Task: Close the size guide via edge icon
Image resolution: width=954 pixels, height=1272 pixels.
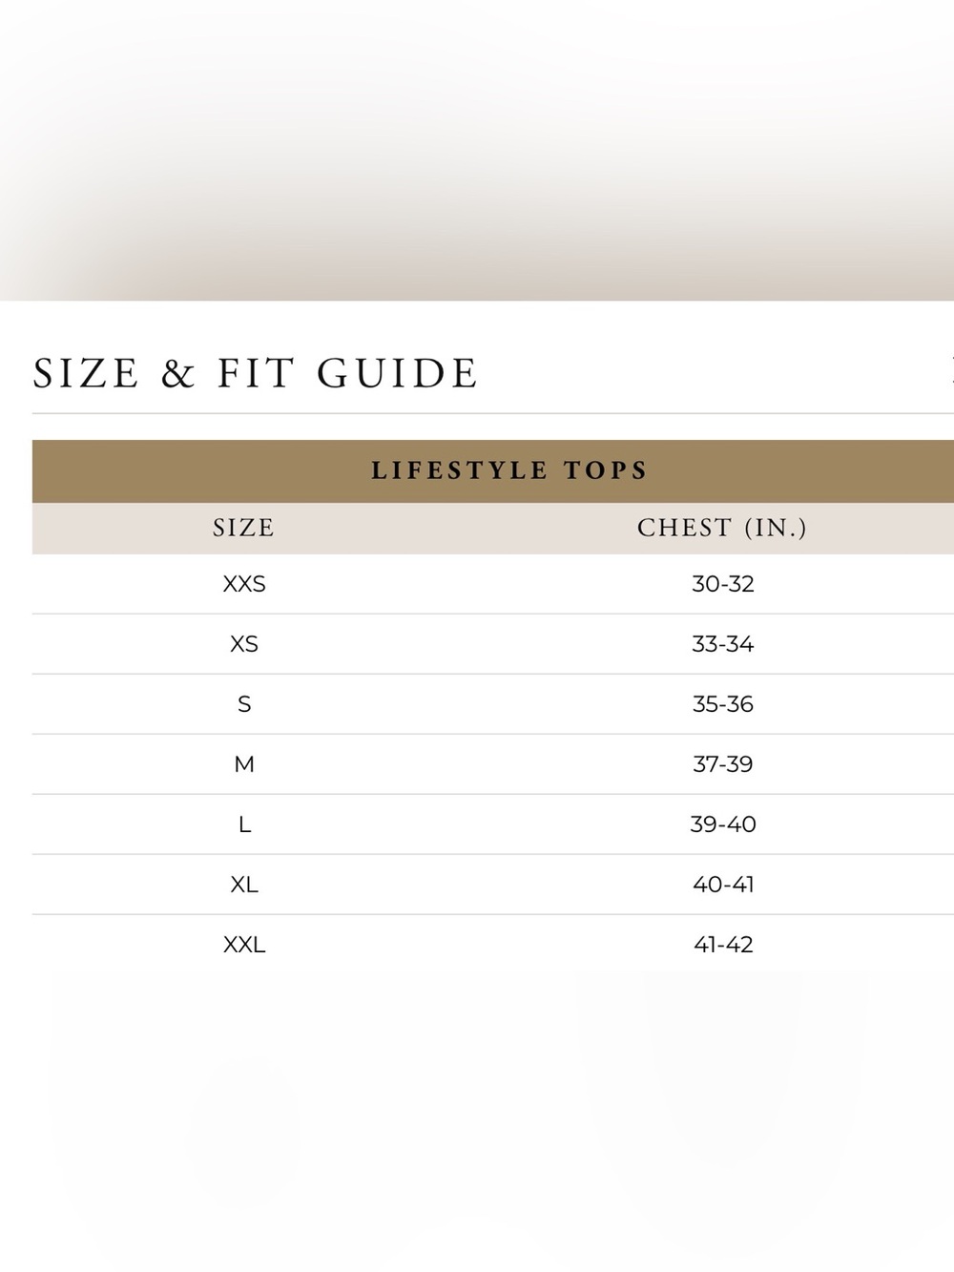Action: pos(950,372)
